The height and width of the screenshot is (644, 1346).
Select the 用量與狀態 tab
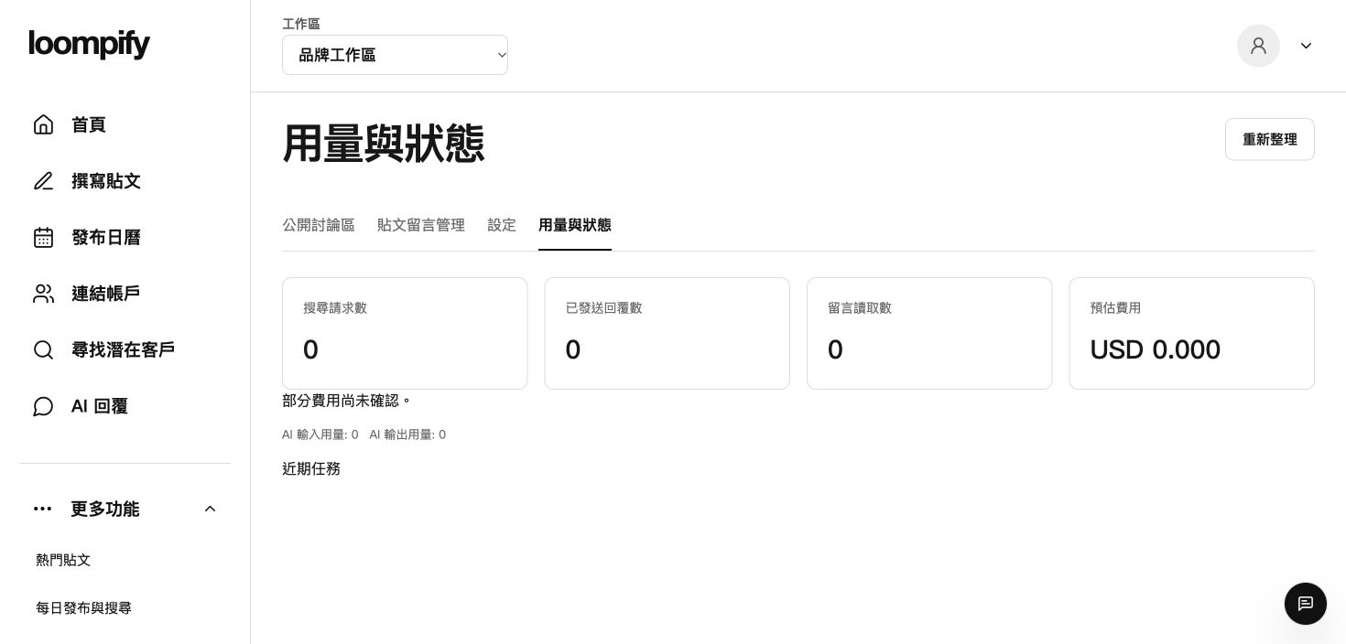575,225
